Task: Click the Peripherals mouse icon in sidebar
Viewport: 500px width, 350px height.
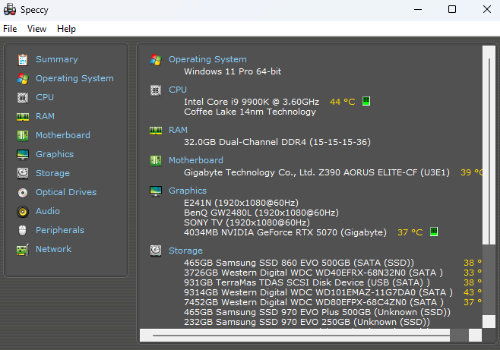Action: coord(23,231)
